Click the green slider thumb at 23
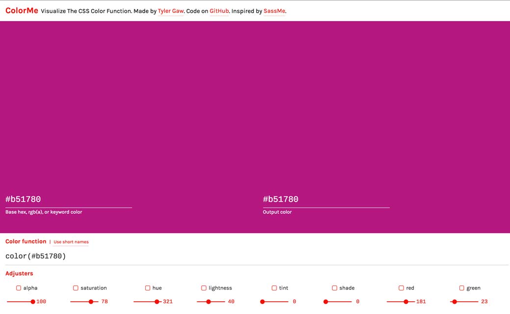The image size is (510, 314). click(455, 302)
